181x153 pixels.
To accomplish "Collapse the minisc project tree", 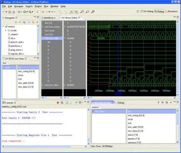I will 3,27.
